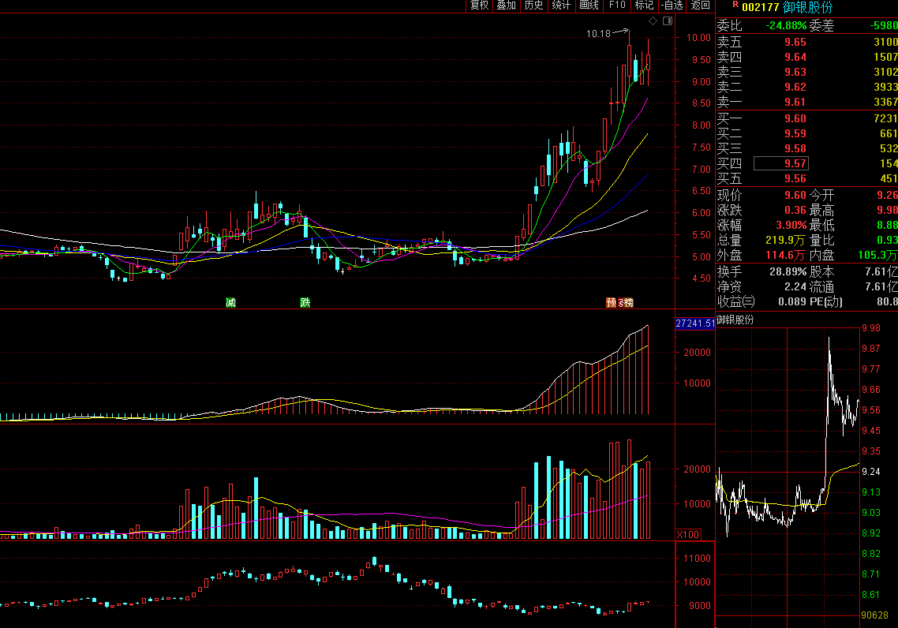Click the 标记 mark toolbar button
Image resolution: width=898 pixels, height=628 pixels.
[x=644, y=6]
